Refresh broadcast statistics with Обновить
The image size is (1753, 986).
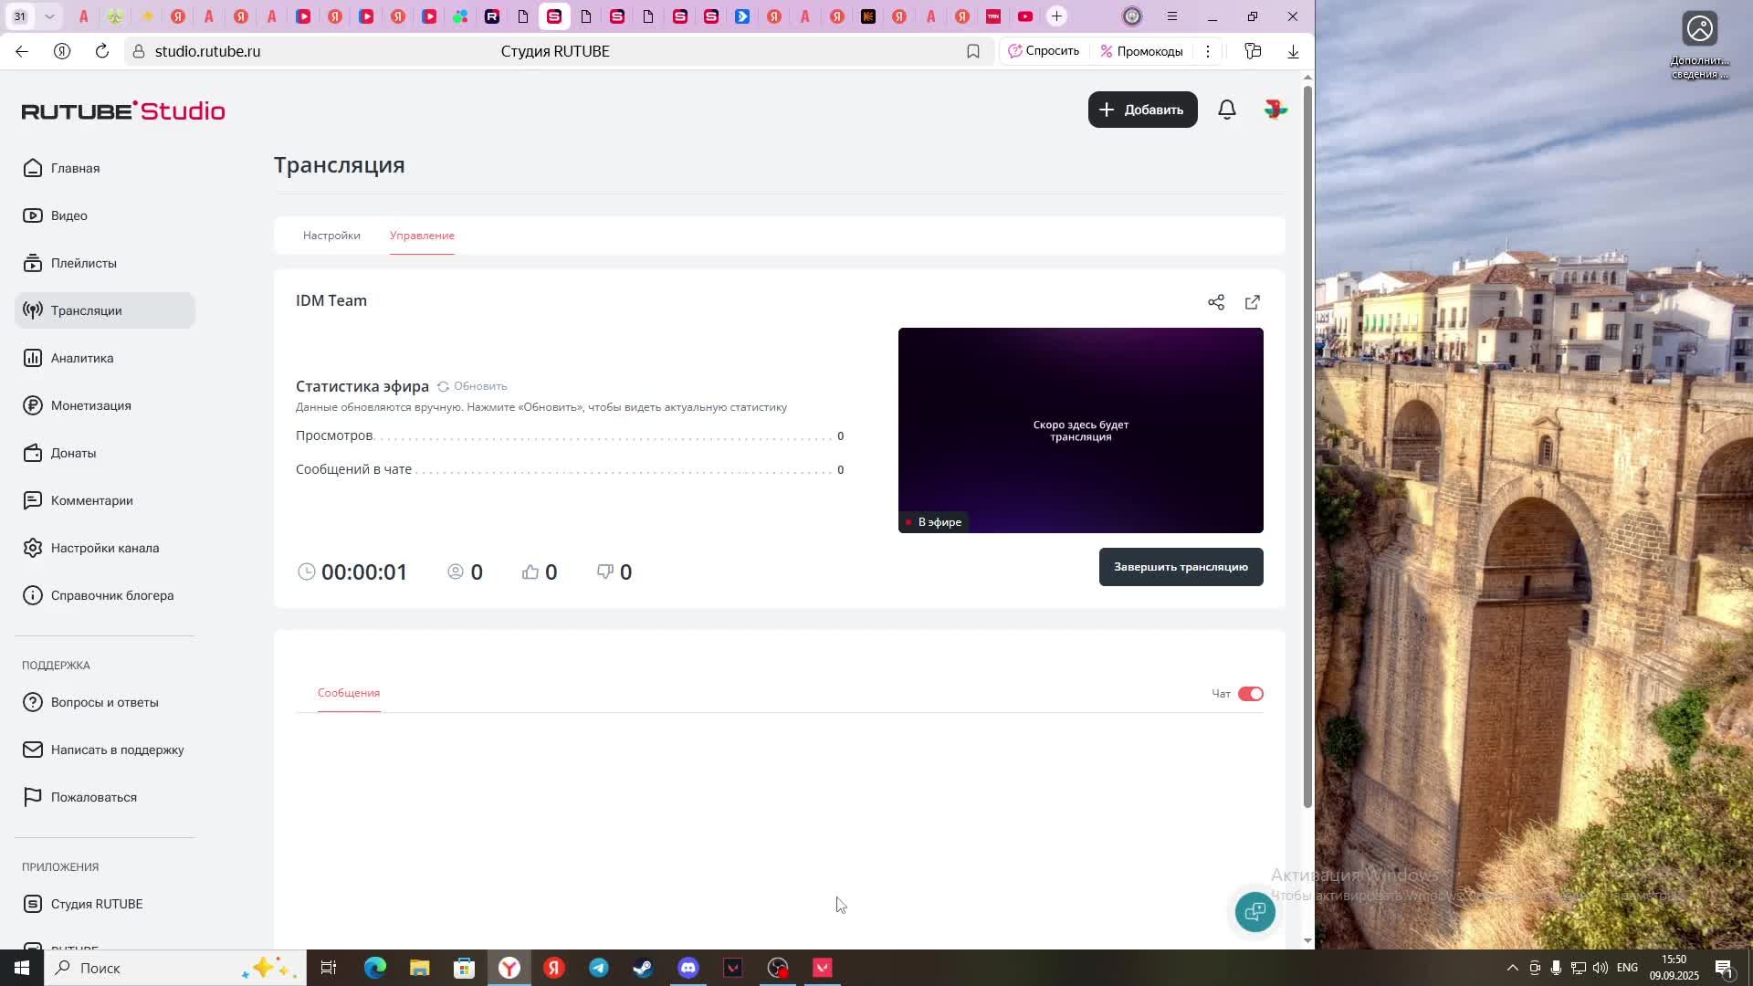click(472, 386)
